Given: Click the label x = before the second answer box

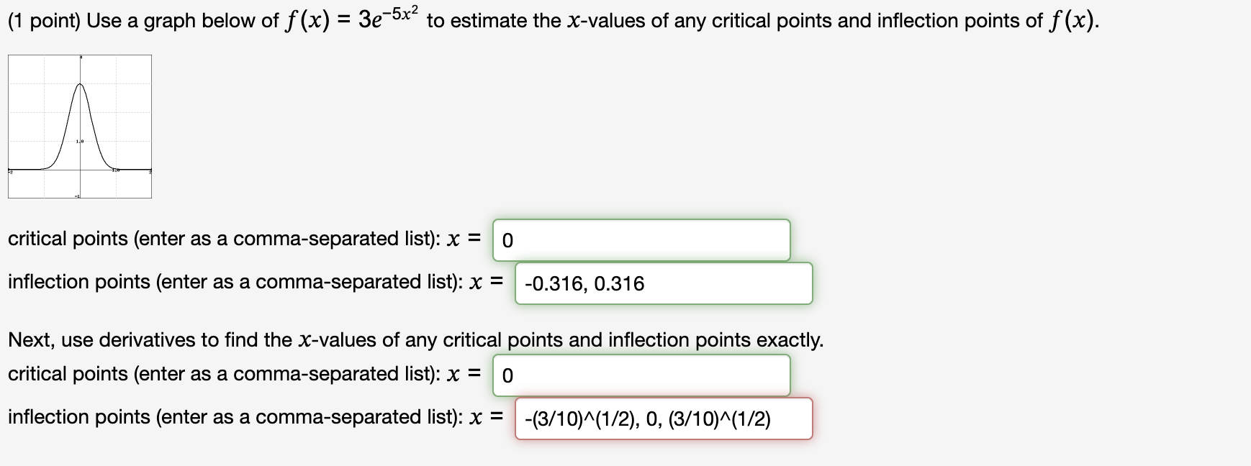Looking at the screenshot, I should [488, 283].
